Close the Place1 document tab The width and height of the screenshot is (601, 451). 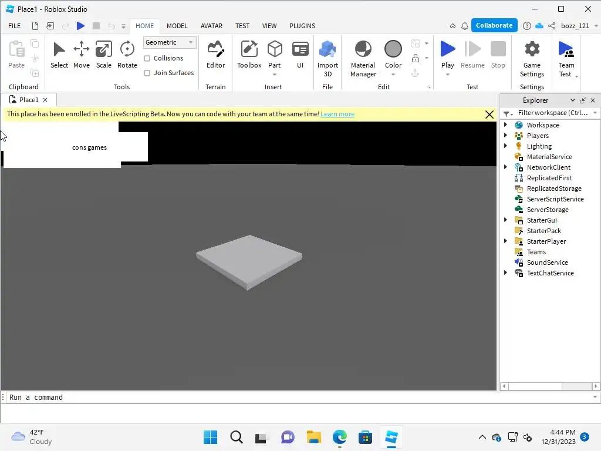tap(45, 100)
